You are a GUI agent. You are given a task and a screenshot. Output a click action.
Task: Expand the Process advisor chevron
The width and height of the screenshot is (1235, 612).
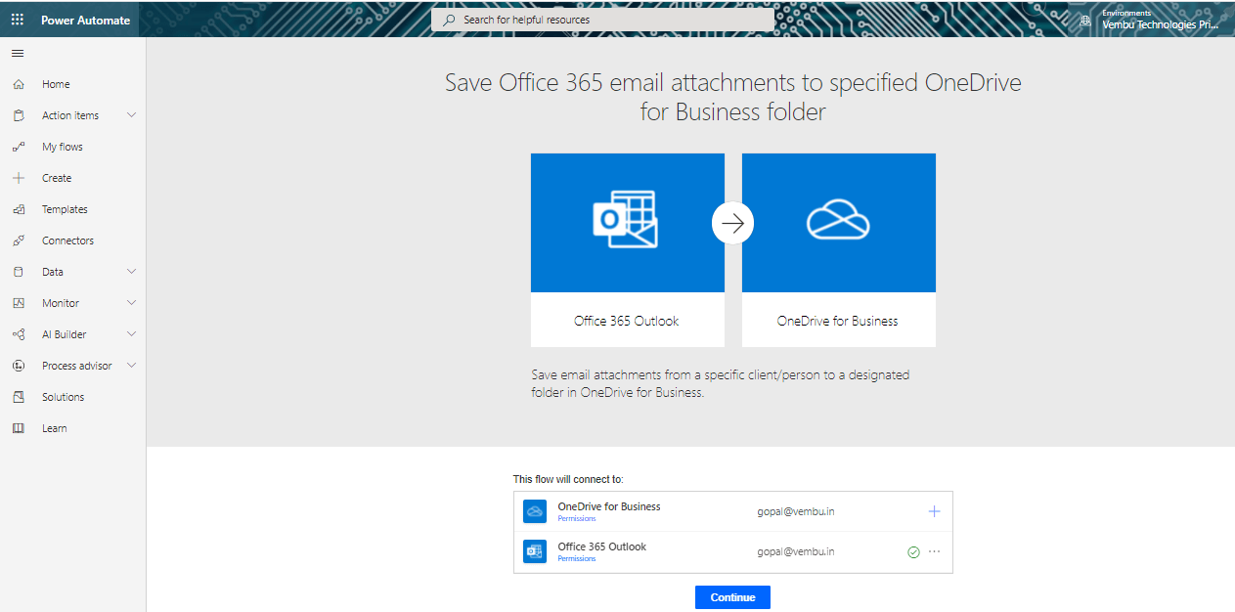pyautogui.click(x=132, y=366)
